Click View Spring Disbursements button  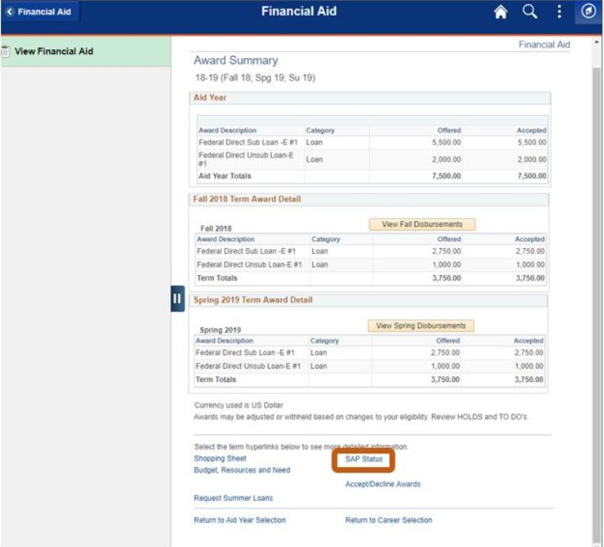[421, 326]
